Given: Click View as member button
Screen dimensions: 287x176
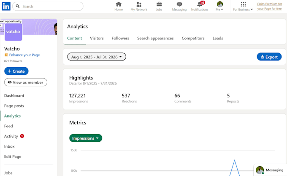Looking at the screenshot, I should pos(26,82).
